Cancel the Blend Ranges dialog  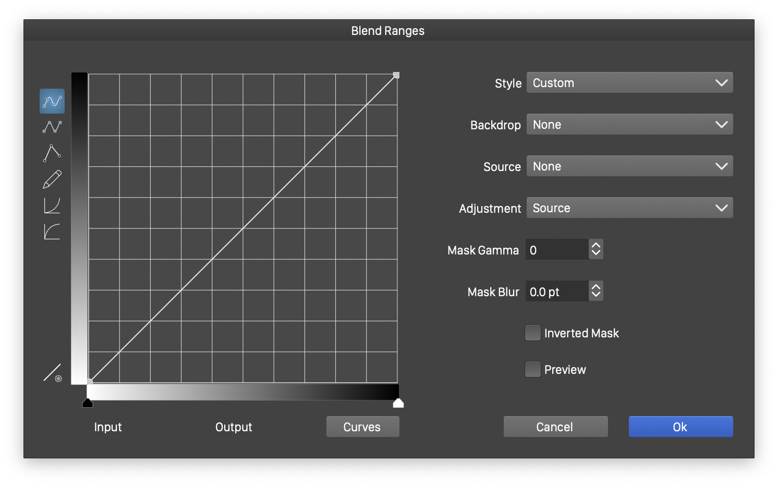tap(555, 427)
